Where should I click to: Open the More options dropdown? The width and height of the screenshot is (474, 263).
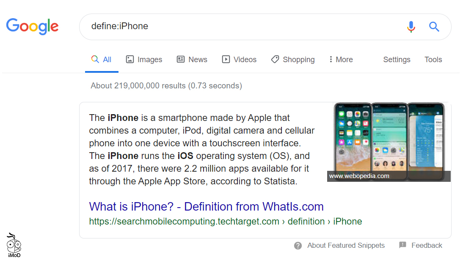(x=341, y=60)
